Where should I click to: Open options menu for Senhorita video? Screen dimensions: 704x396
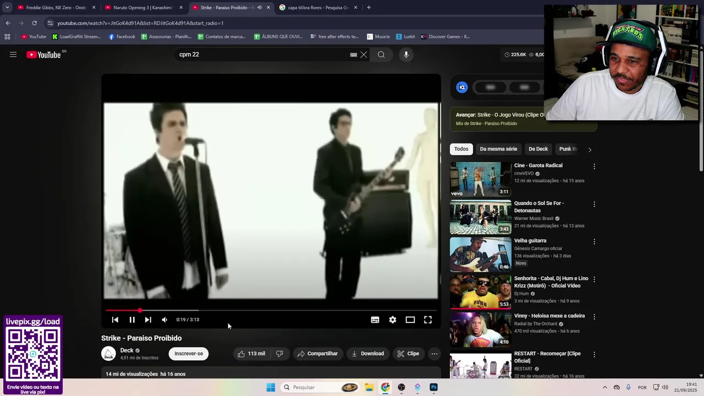pyautogui.click(x=594, y=279)
